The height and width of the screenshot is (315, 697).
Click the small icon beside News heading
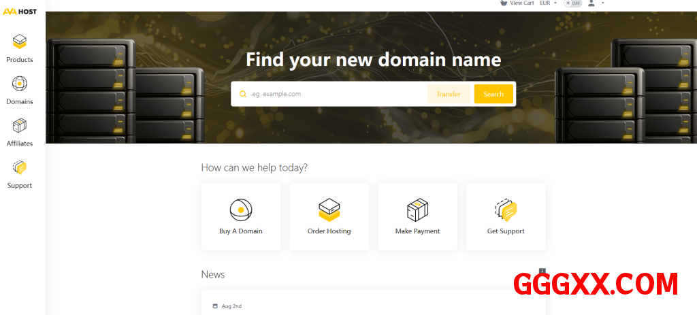point(542,271)
